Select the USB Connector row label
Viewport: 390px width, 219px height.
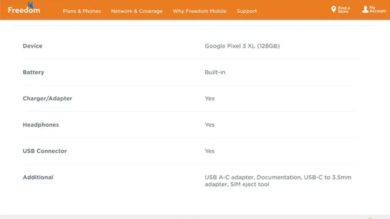(x=44, y=151)
